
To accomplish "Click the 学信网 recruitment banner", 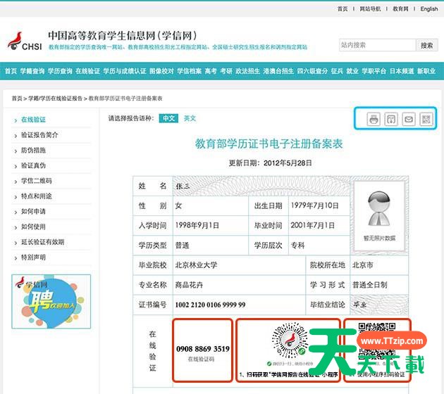I will (x=51, y=301).
